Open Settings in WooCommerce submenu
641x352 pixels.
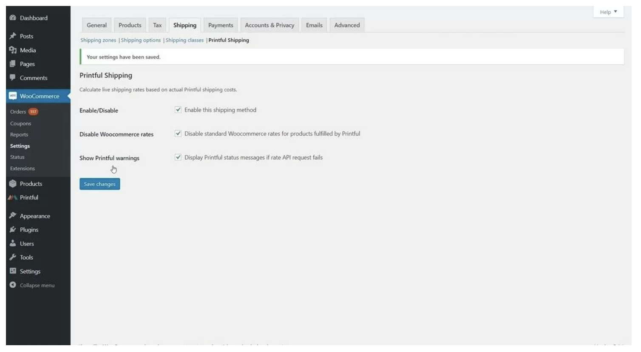point(20,146)
